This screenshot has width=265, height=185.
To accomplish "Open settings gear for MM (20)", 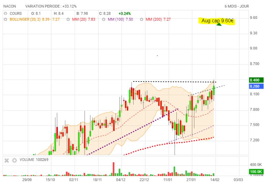I will (68, 19).
